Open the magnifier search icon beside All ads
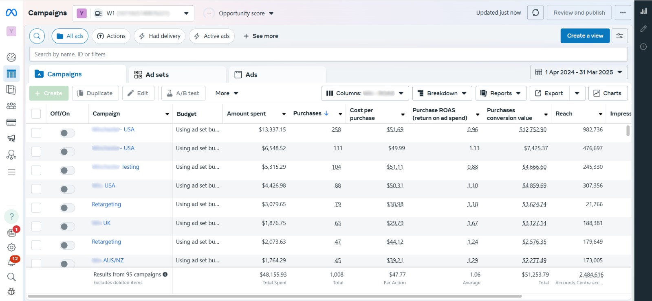This screenshot has height=301, width=652. (x=37, y=36)
